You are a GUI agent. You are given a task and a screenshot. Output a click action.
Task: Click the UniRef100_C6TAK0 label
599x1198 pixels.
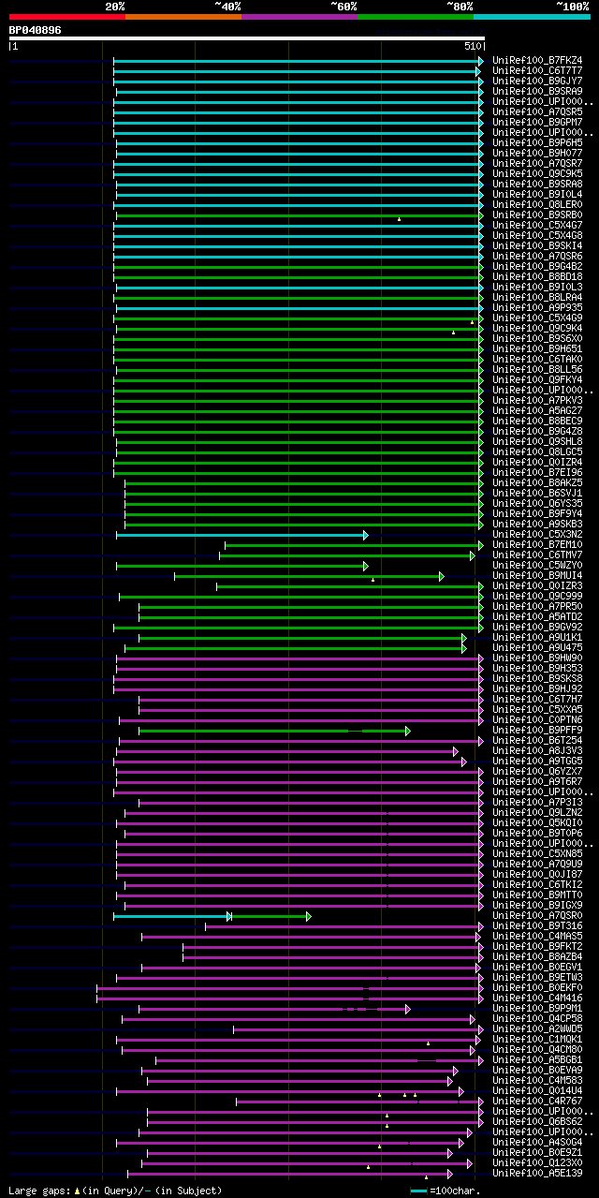(537, 359)
